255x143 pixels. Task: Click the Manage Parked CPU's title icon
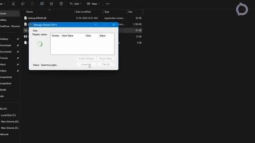pos(31,25)
